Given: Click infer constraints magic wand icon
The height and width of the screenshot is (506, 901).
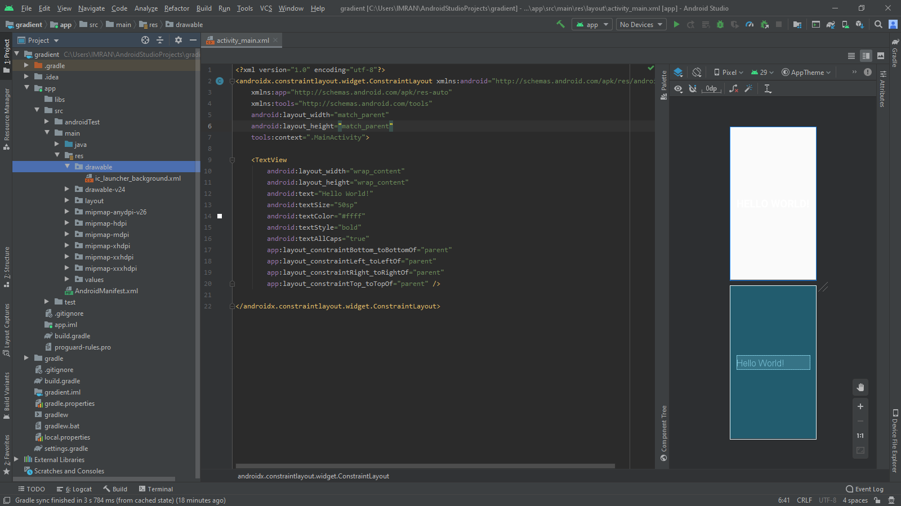Looking at the screenshot, I should tap(748, 88).
